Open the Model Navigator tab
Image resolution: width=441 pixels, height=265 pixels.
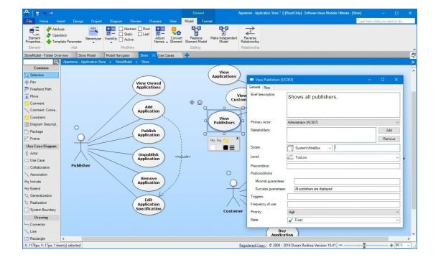coord(118,55)
